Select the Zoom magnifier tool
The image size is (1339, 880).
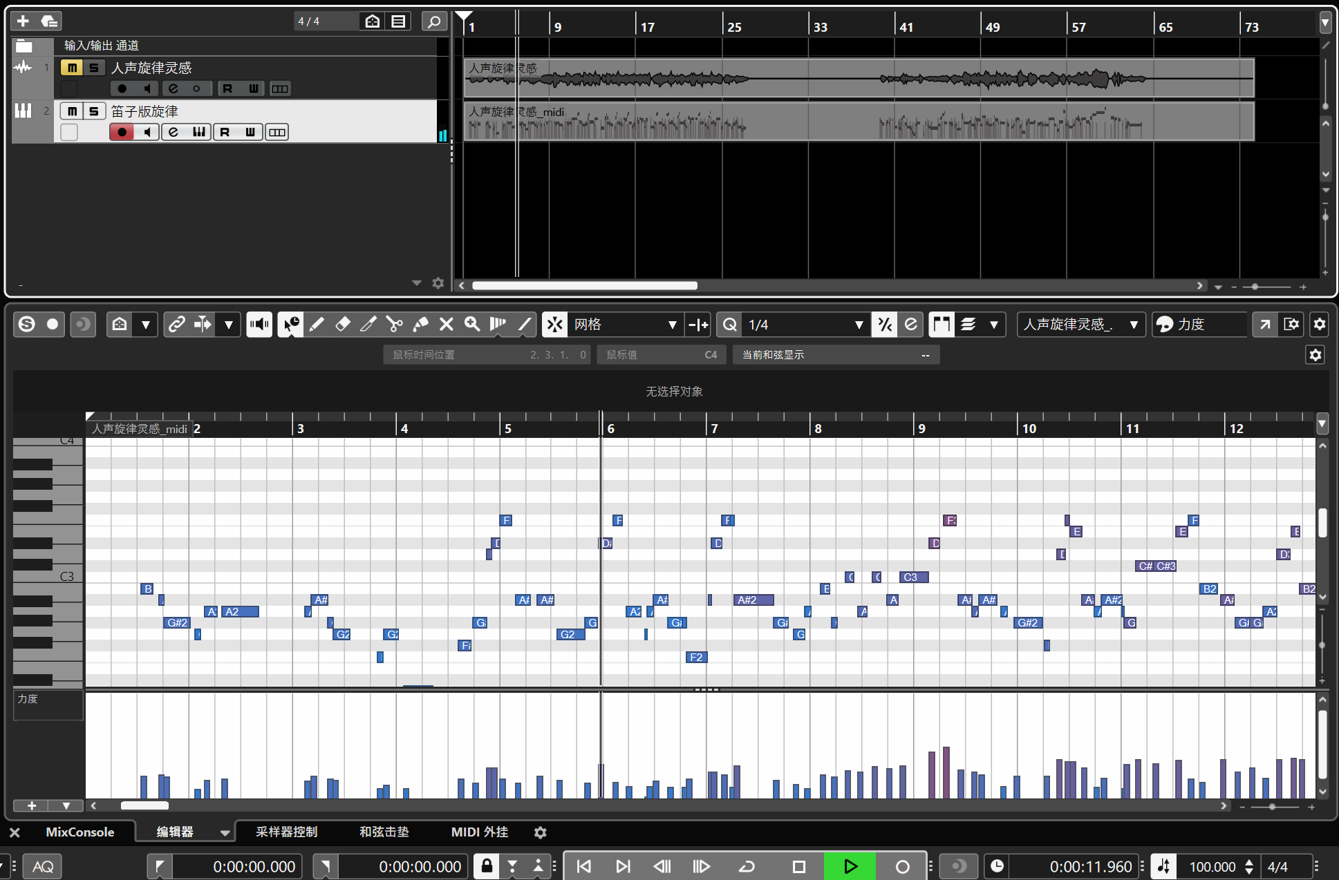tap(471, 325)
